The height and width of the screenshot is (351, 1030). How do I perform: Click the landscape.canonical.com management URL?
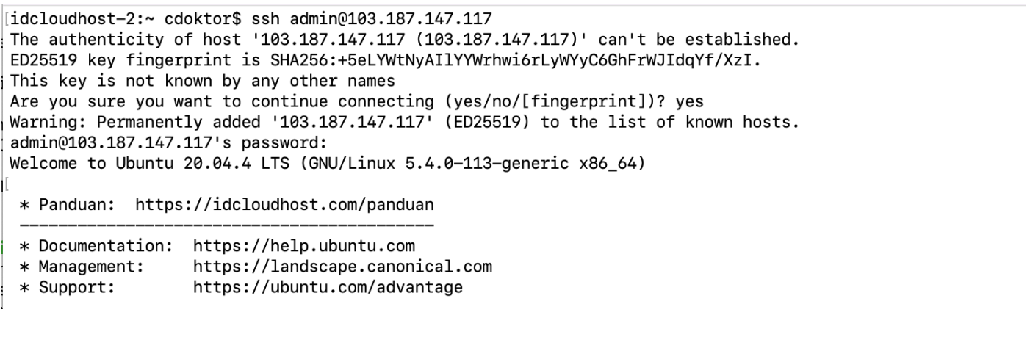coord(342,265)
